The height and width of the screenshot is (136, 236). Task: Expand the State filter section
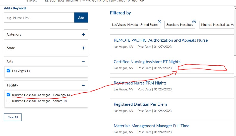[83, 48]
